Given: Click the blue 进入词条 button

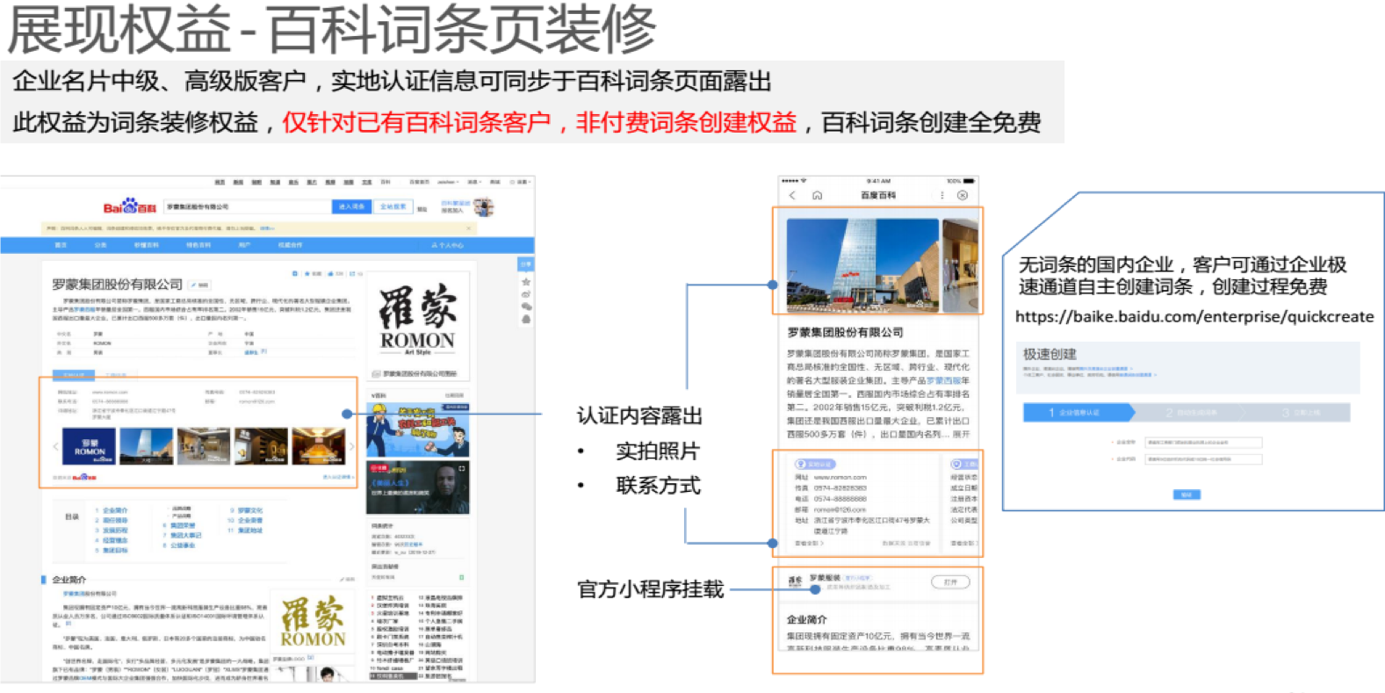Looking at the screenshot, I should click(351, 206).
